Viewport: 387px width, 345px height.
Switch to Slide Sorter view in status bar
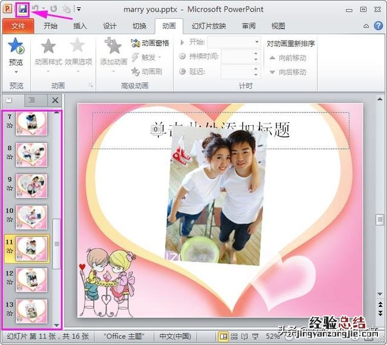tap(235, 336)
